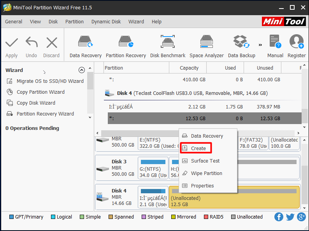The image size is (309, 231).
Task: Click the GPT/Primary legend swatch
Action: 11,217
